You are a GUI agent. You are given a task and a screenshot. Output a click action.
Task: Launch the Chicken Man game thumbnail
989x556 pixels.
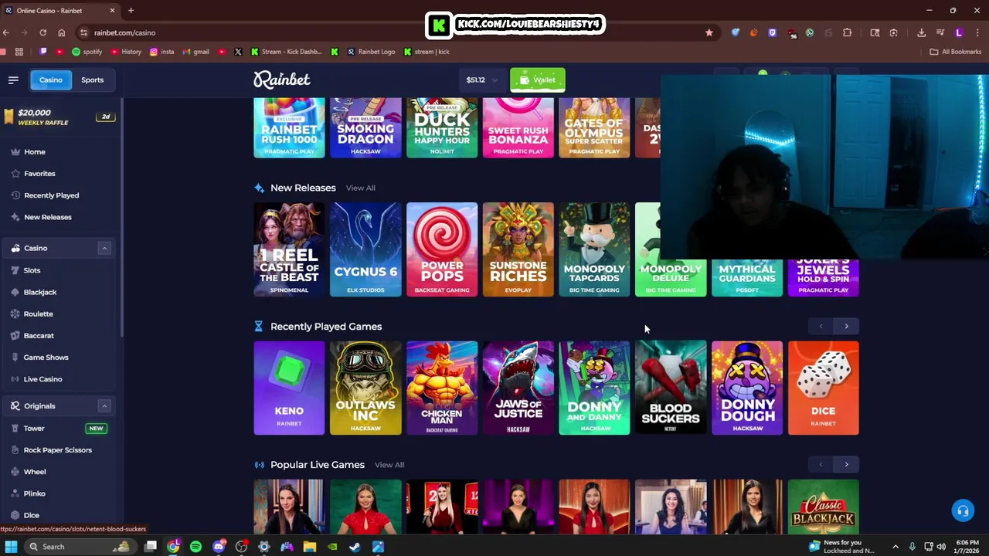[442, 388]
